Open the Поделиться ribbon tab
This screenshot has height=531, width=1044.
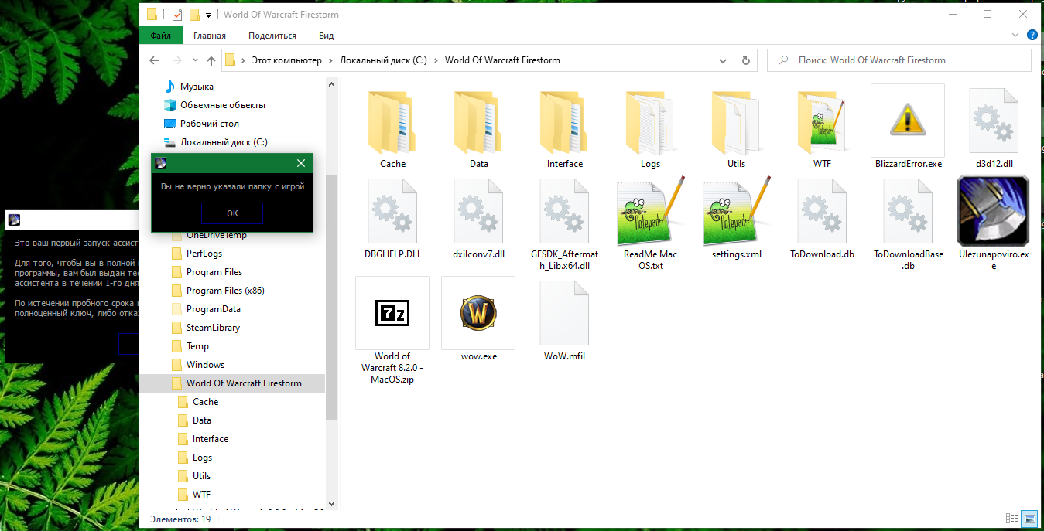pos(272,36)
